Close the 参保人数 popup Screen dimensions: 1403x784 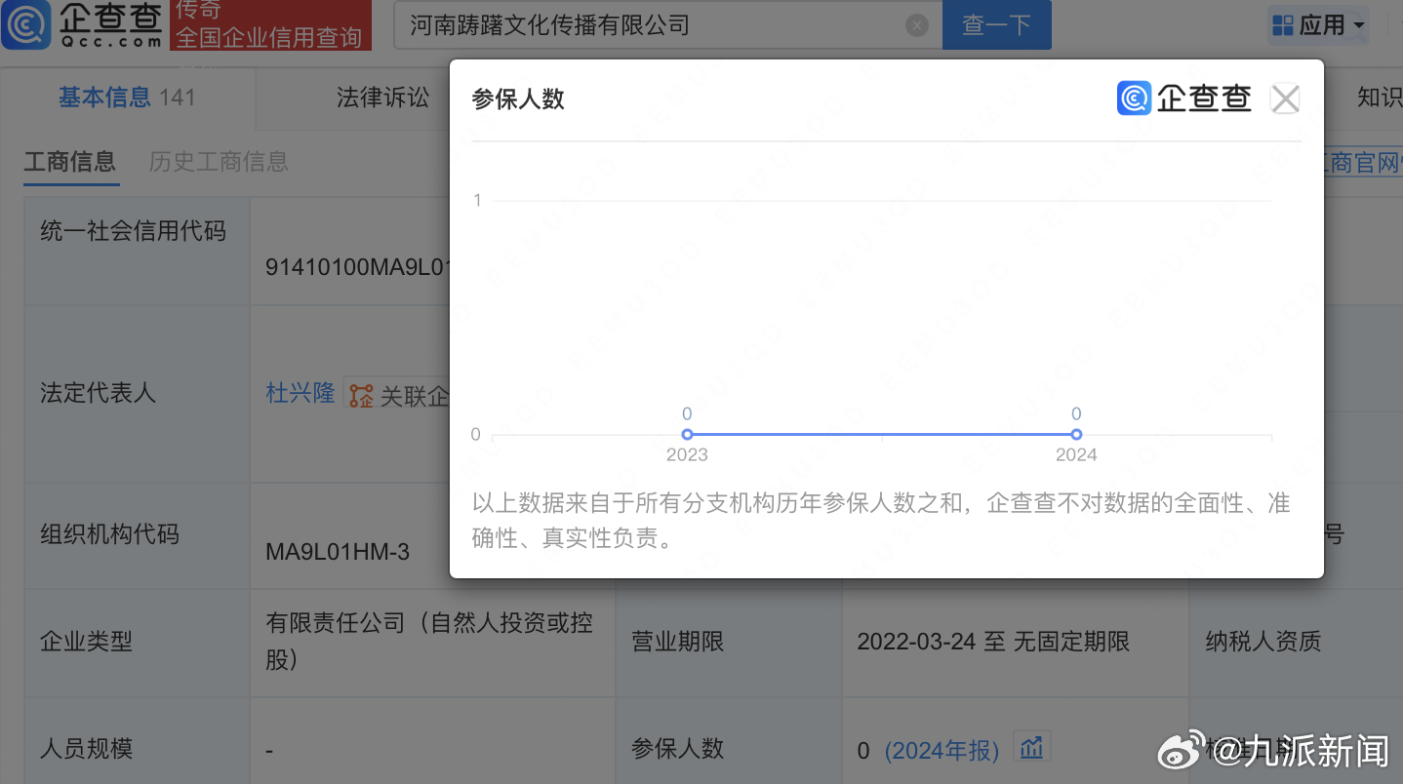point(1285,98)
